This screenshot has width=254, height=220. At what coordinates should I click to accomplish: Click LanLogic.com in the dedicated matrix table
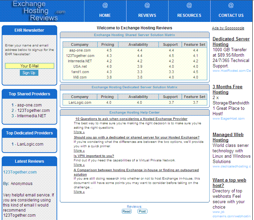[80, 102]
